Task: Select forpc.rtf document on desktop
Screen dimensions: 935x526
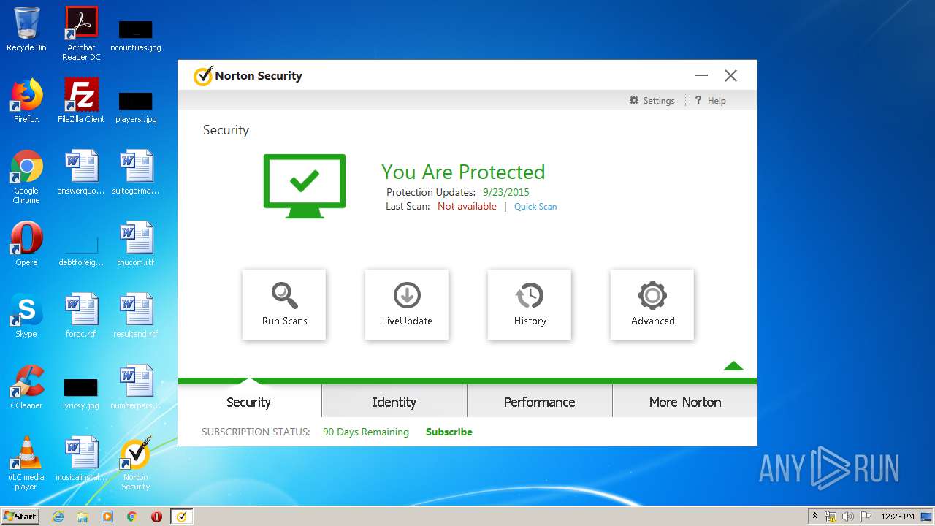Action: (x=81, y=316)
